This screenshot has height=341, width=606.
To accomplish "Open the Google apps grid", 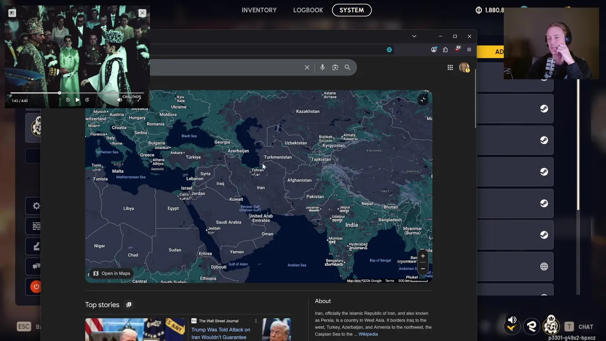I will pyautogui.click(x=450, y=68).
